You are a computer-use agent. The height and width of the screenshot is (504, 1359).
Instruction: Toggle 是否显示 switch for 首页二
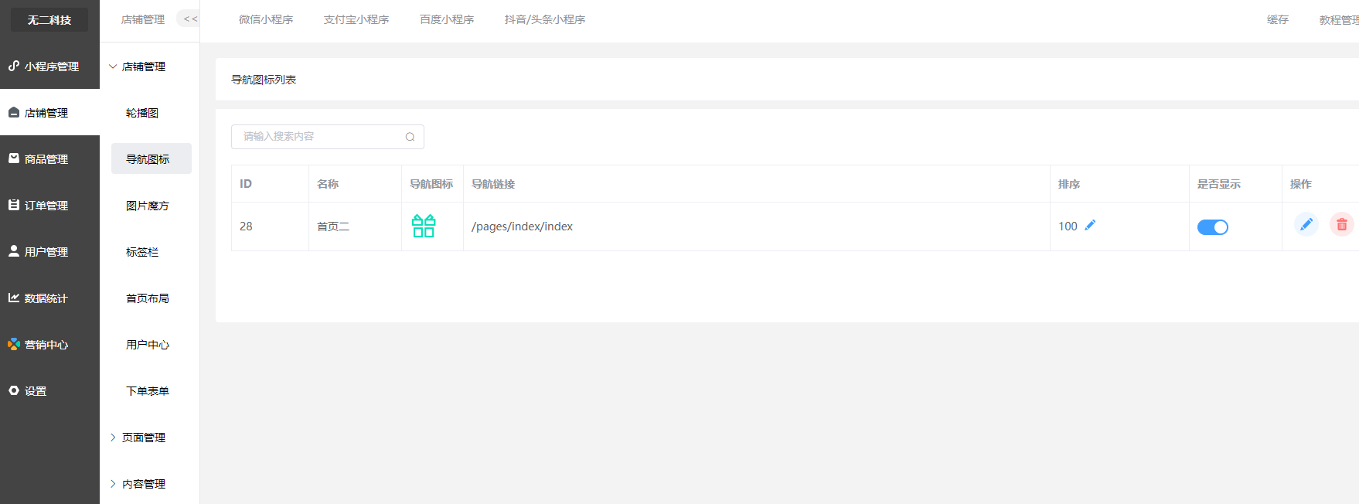tap(1213, 227)
